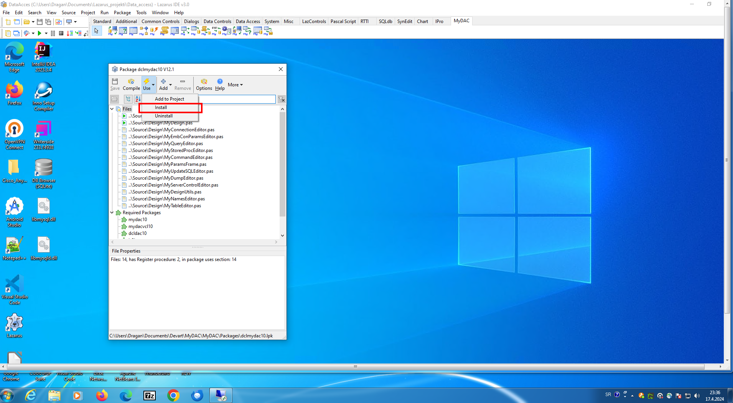Select MyQueryEditor.pas in the file tree
Viewport: 733px width, 403px height.
[166, 144]
